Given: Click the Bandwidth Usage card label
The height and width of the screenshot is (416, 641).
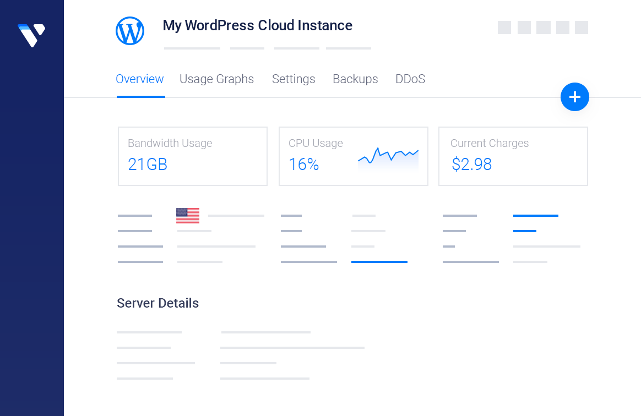Looking at the screenshot, I should pyautogui.click(x=170, y=144).
